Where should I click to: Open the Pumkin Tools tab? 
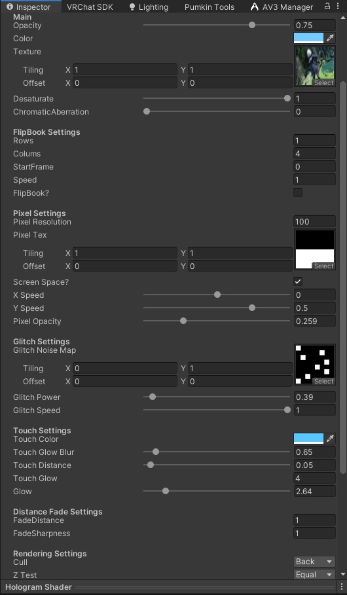(x=210, y=7)
